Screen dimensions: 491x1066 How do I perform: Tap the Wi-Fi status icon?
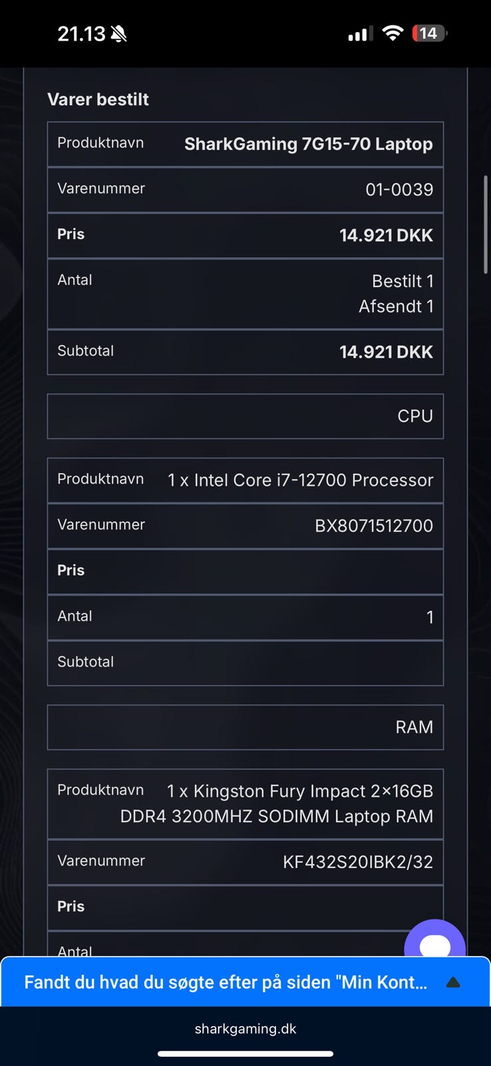tap(393, 33)
